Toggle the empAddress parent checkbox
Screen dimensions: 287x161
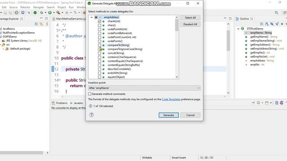[x=96, y=17]
